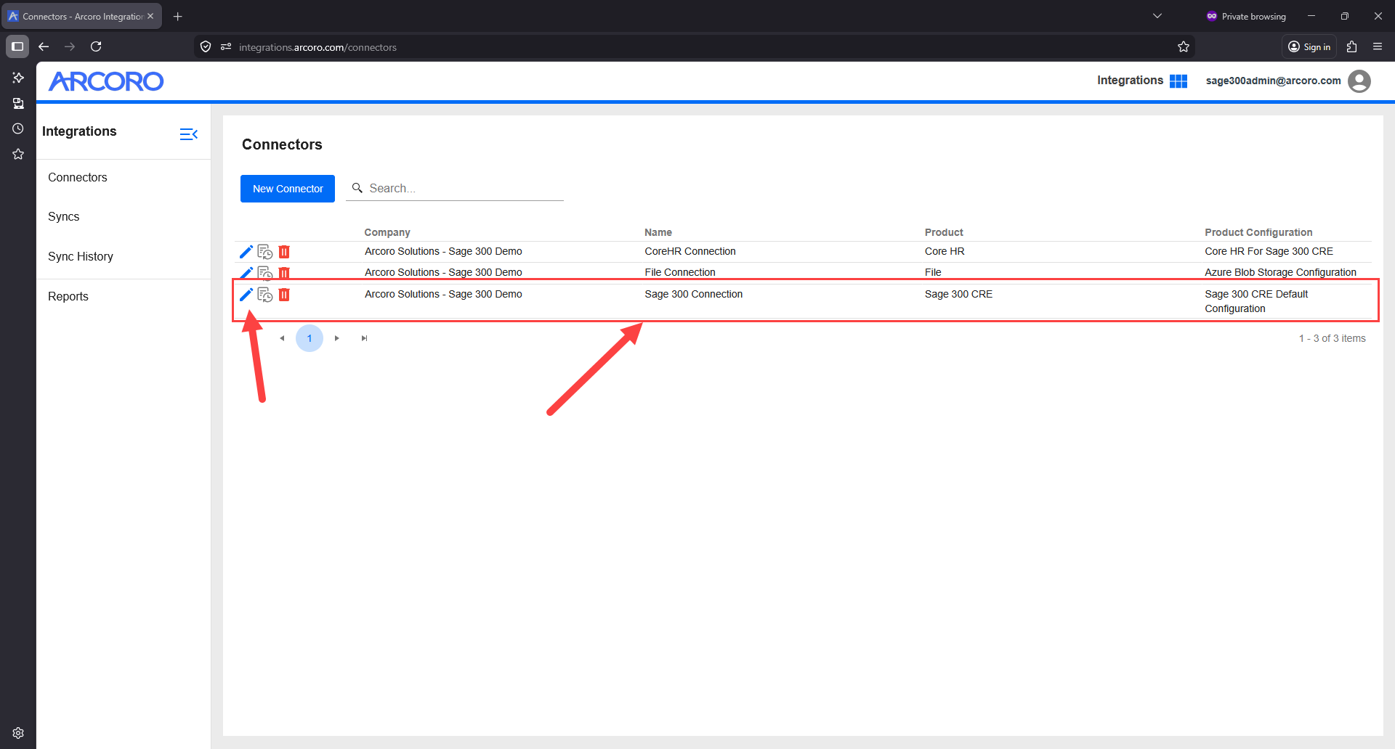
Task: Delete the File Connection connector
Action: pos(284,273)
